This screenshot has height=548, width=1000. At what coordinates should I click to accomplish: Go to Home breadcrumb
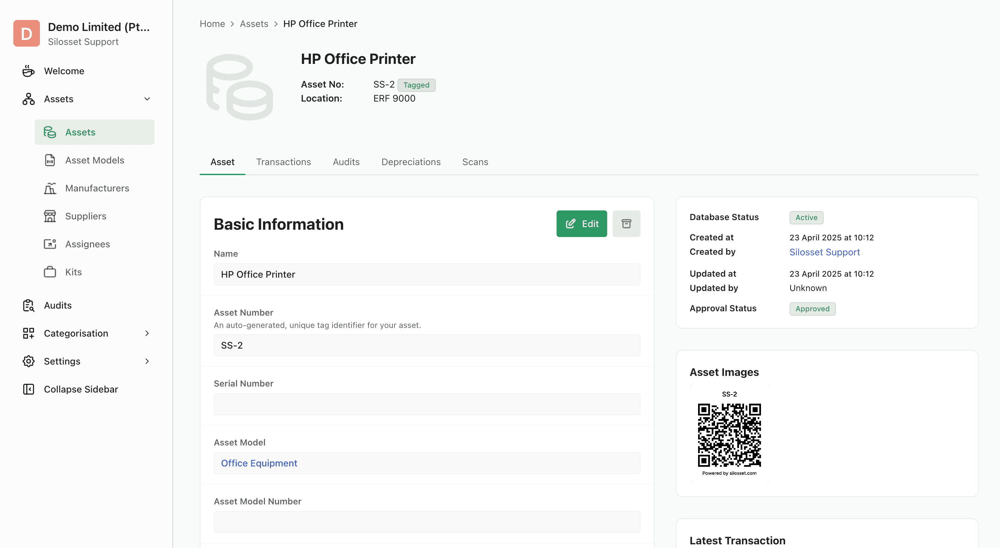(x=212, y=24)
